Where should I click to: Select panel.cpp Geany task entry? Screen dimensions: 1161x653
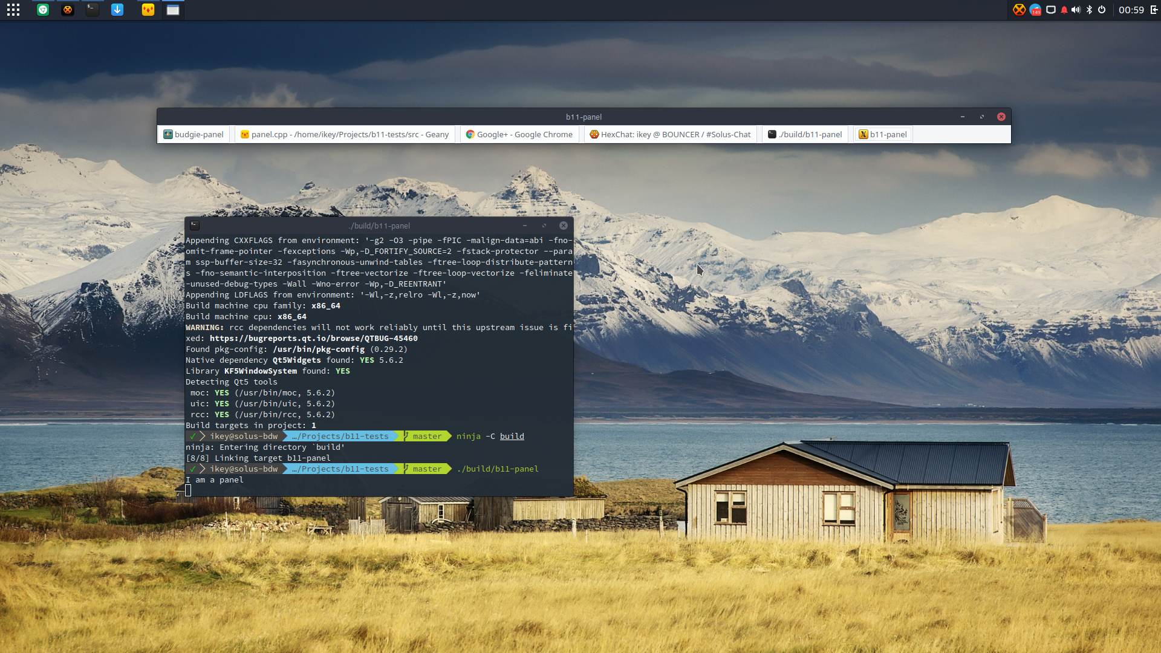[344, 134]
